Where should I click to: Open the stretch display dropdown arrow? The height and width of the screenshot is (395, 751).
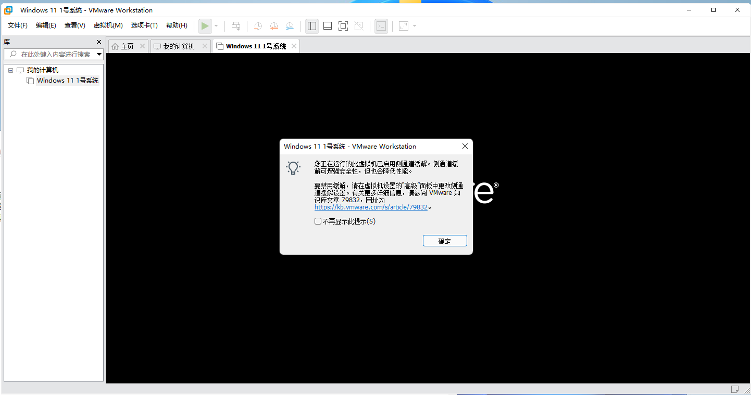tap(415, 26)
